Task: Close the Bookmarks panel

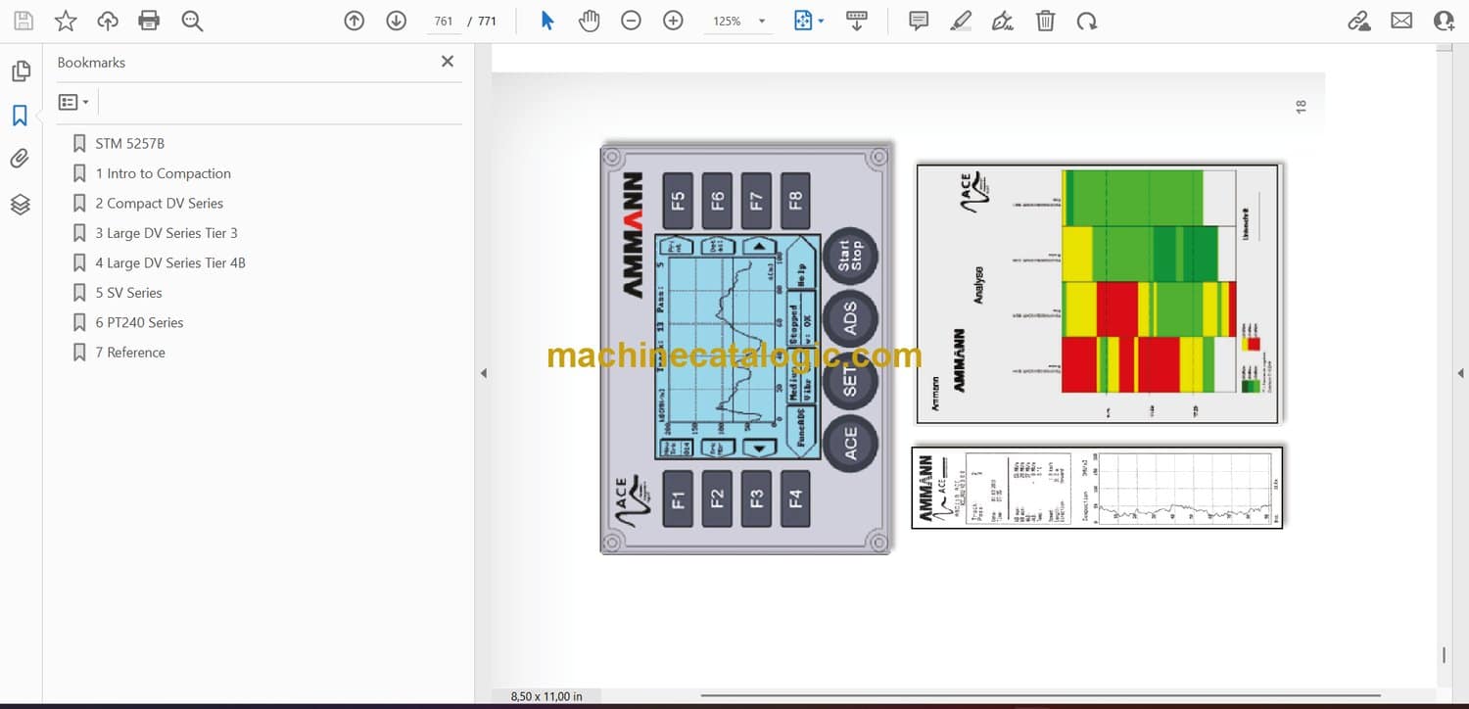Action: click(x=448, y=62)
